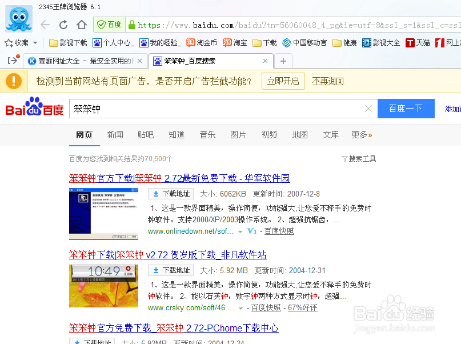This screenshot has width=461, height=344.
Task: Click the 百度 verified site badge
Action: click(109, 25)
